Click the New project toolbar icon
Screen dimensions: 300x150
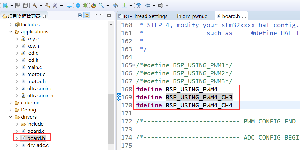tap(5, 6)
